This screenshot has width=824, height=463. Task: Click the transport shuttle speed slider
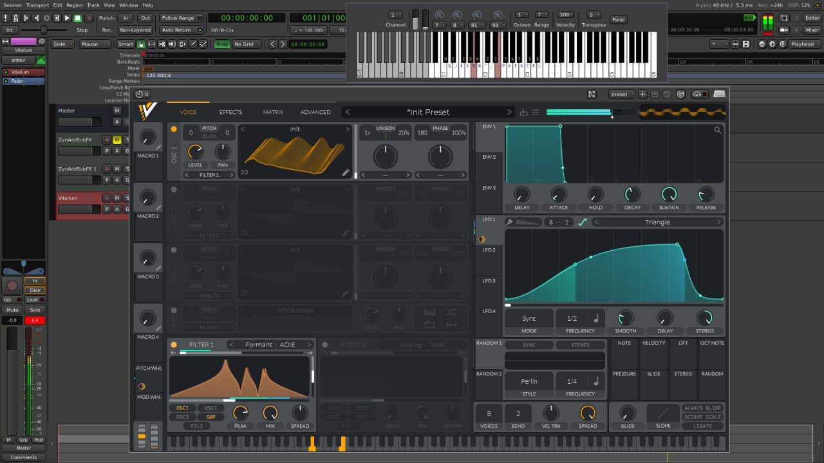click(x=44, y=30)
